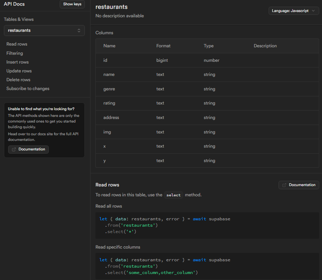Click the sidebar Documentation button
Image resolution: width=322 pixels, height=280 pixels.
click(29, 149)
